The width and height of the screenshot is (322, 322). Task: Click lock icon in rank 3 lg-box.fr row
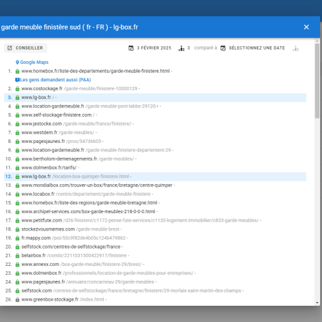pos(17,97)
